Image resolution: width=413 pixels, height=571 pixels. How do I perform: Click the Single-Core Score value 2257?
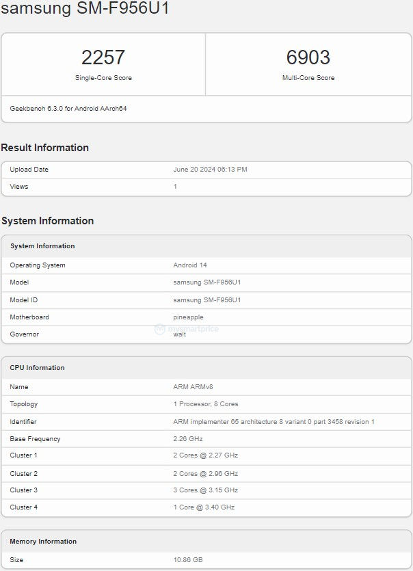tap(103, 57)
